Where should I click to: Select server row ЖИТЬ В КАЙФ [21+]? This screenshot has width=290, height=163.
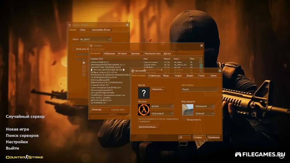[x=145, y=62]
